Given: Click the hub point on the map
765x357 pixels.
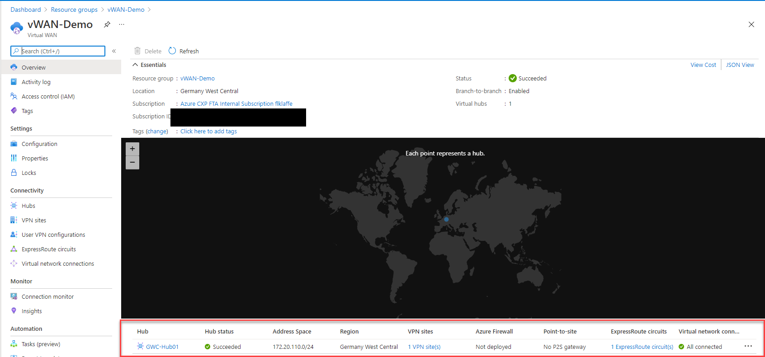Looking at the screenshot, I should pyautogui.click(x=446, y=219).
